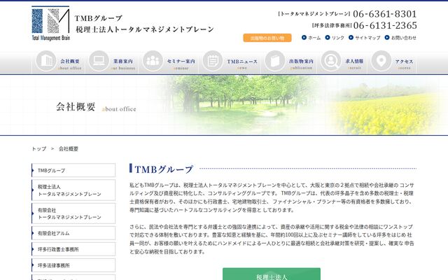Select 有限会社 トータルマネジメントブレーン sidebar item

point(73,213)
